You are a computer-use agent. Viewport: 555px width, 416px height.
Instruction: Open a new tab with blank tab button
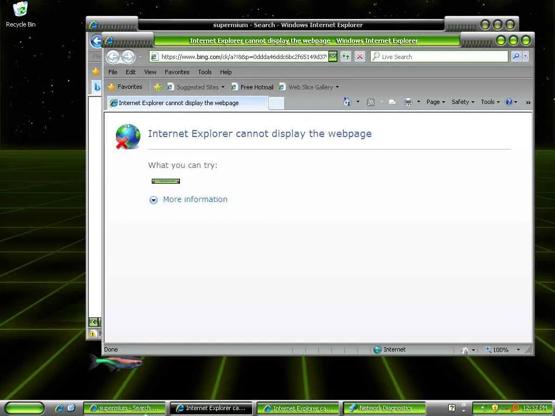point(276,103)
